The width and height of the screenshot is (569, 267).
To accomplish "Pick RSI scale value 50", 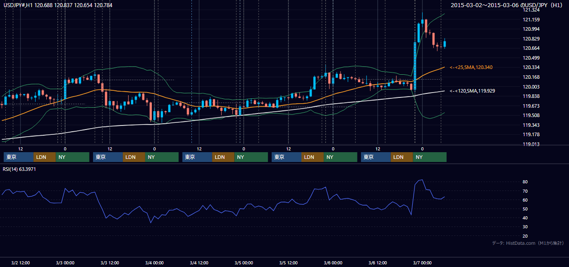I will pyautogui.click(x=525, y=209).
